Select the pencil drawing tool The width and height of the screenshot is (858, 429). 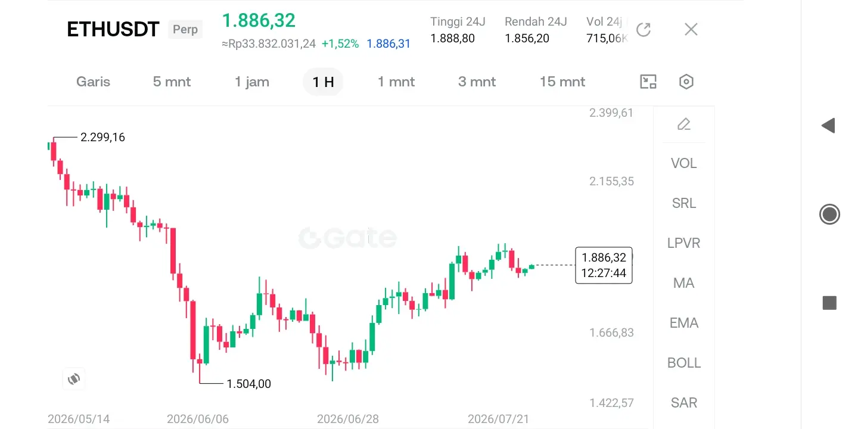(684, 125)
